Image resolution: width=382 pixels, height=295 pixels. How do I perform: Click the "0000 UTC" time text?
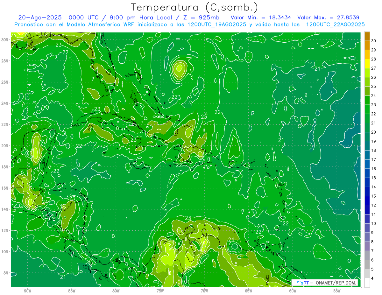(84, 18)
